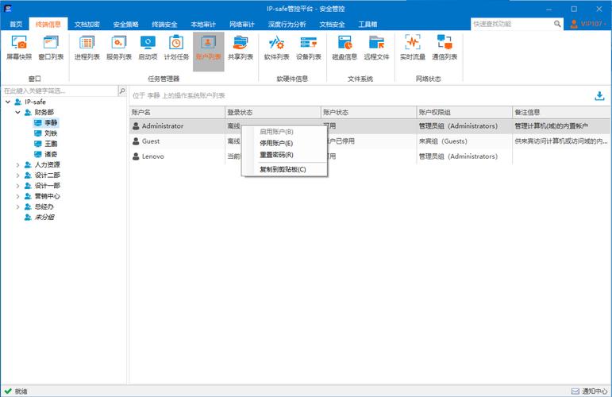
Task: Expand the 营销中心 tree node
Action: coord(17,195)
